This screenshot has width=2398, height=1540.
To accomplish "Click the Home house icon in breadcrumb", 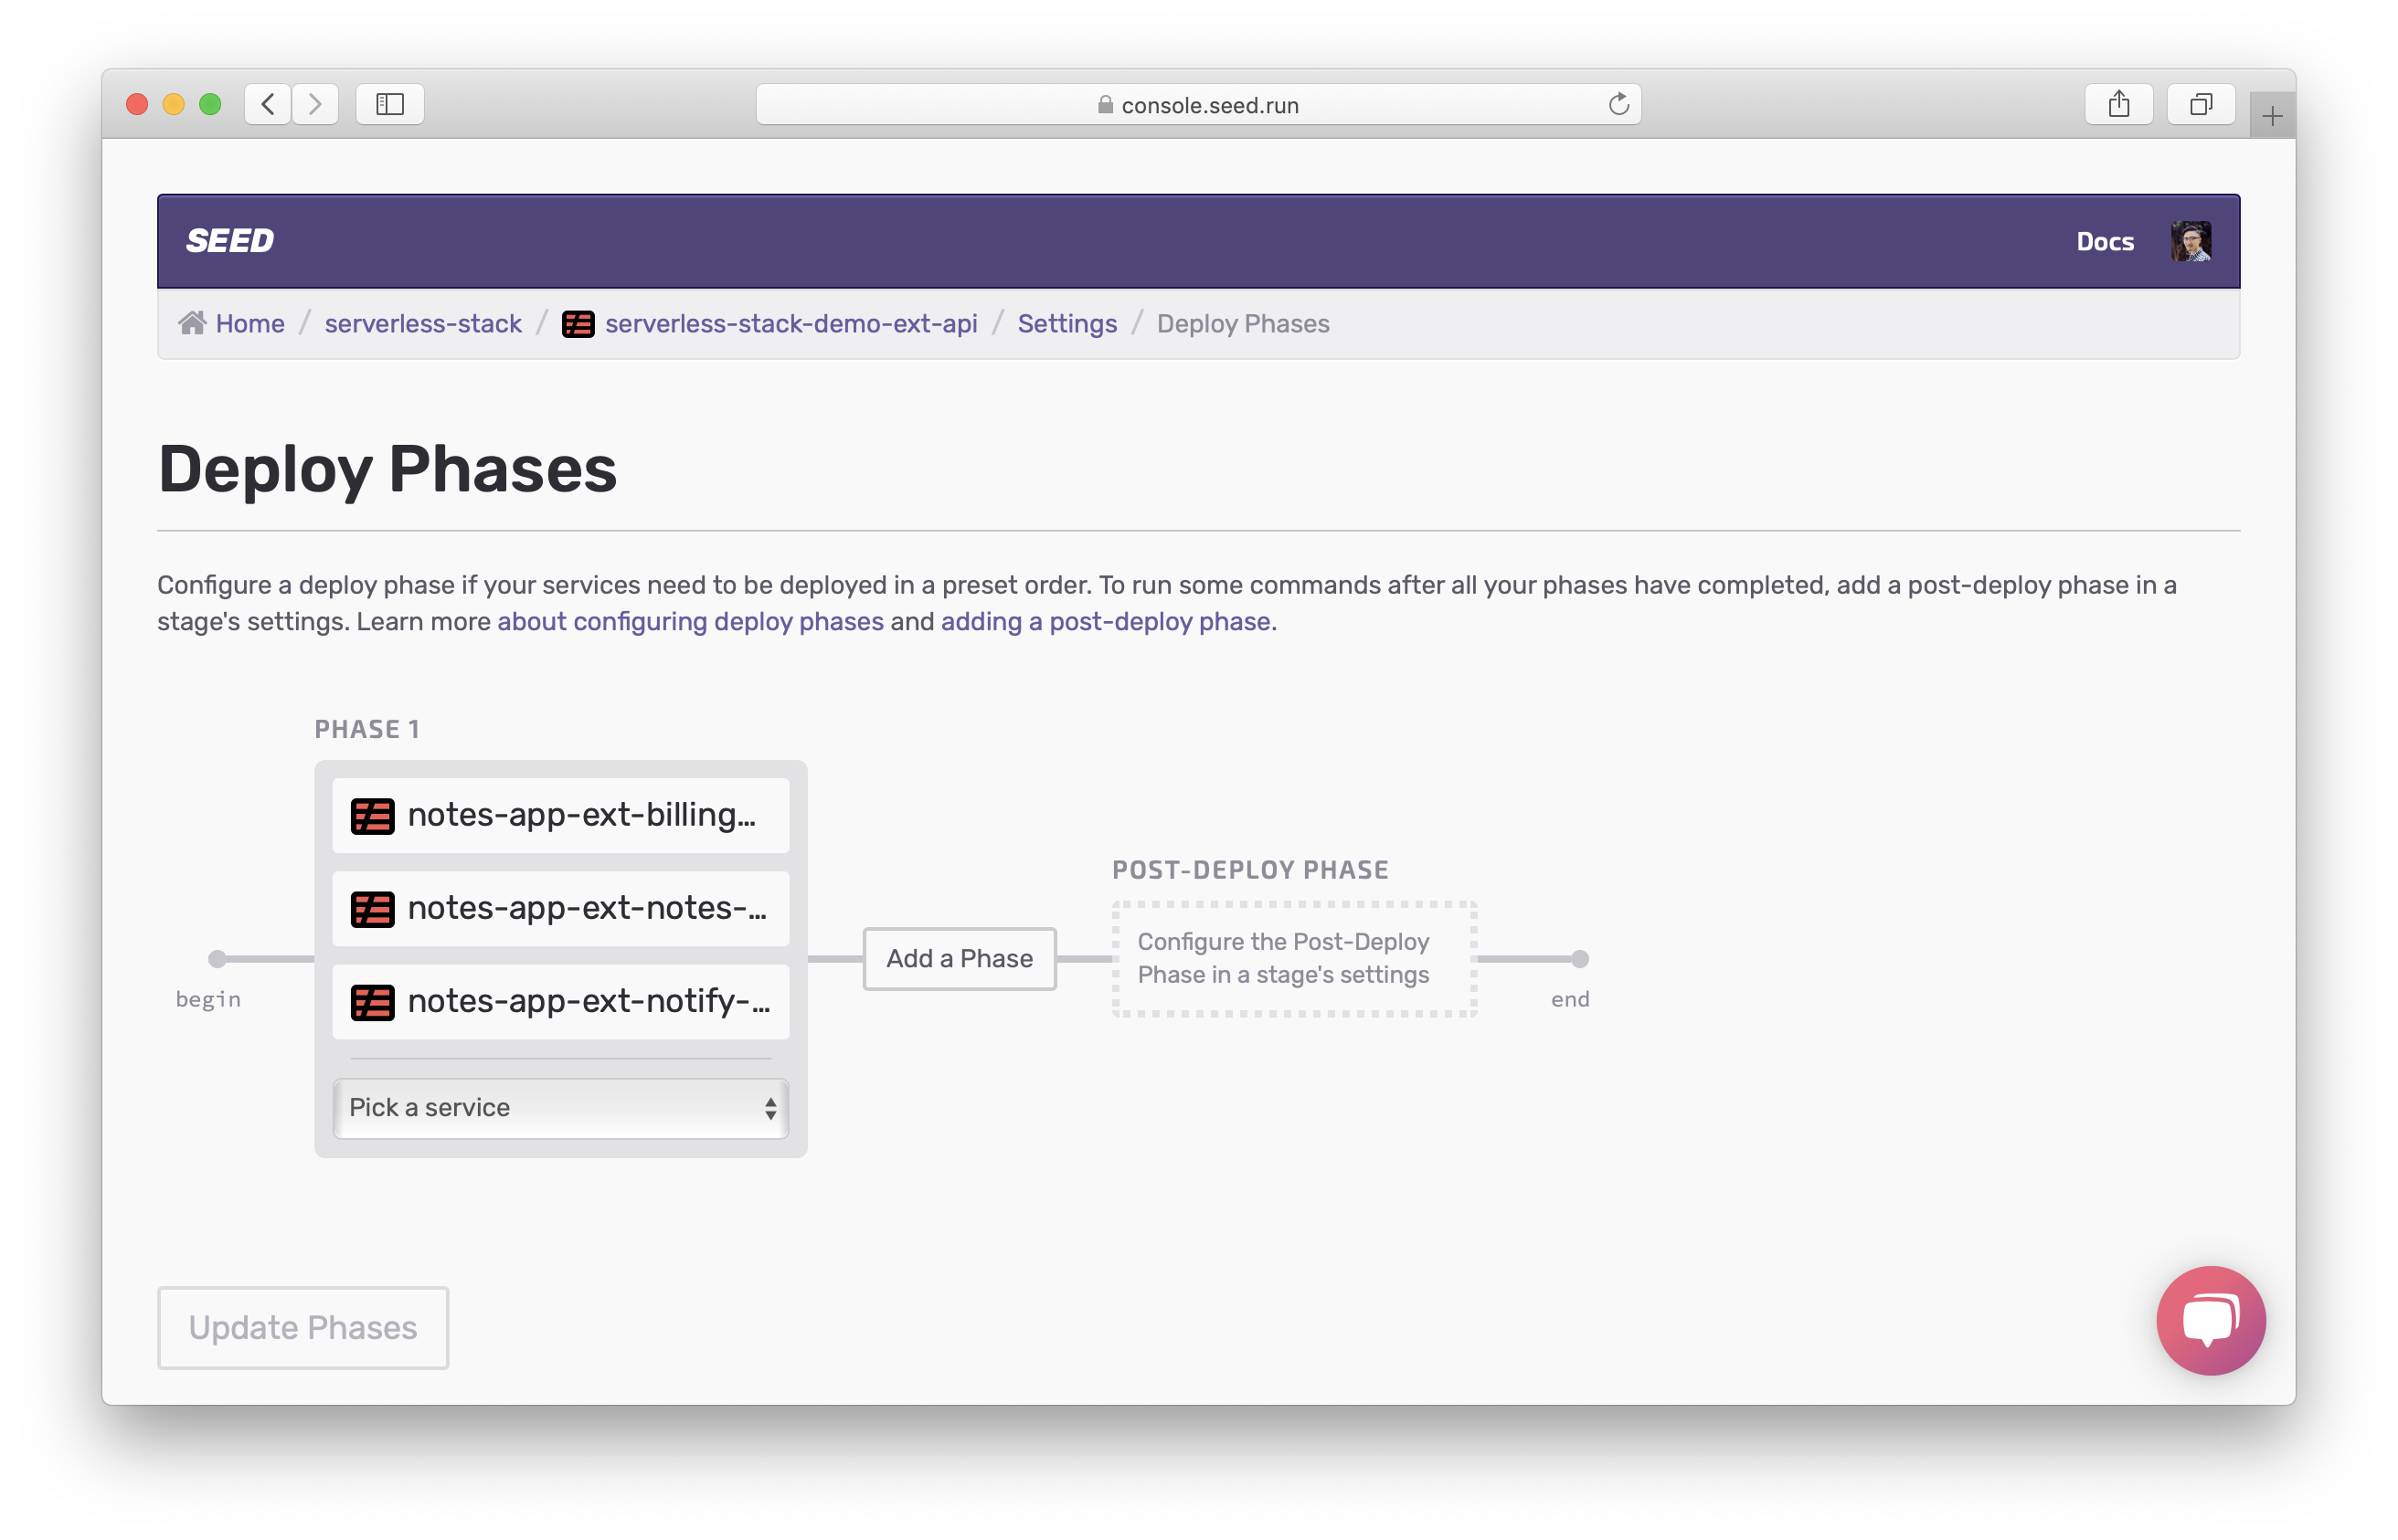I will [x=192, y=323].
